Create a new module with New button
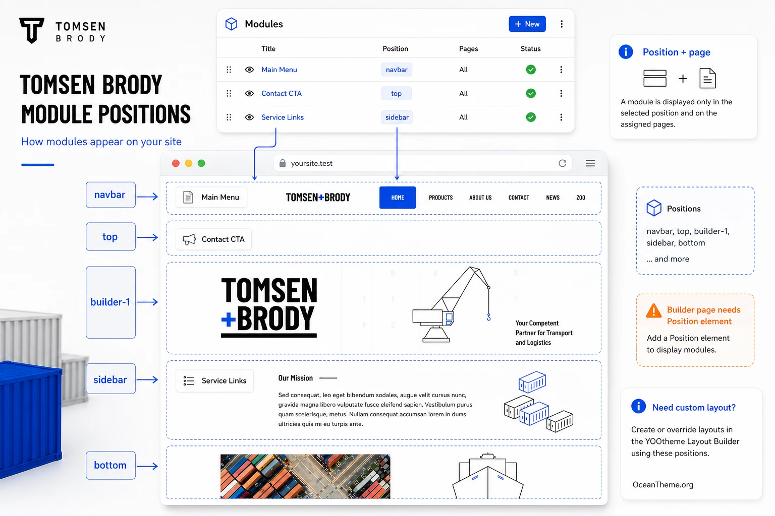This screenshot has width=775, height=516. point(527,24)
